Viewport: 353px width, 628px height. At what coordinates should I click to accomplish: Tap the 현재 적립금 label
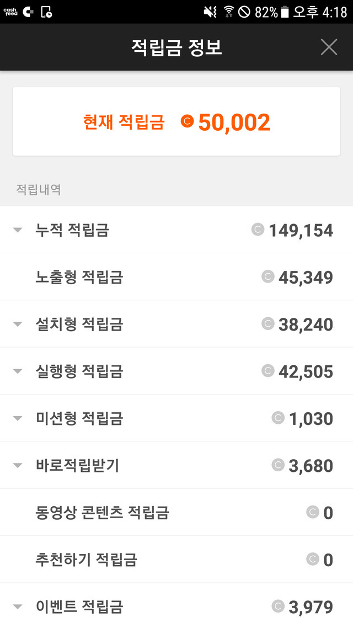[x=124, y=122]
